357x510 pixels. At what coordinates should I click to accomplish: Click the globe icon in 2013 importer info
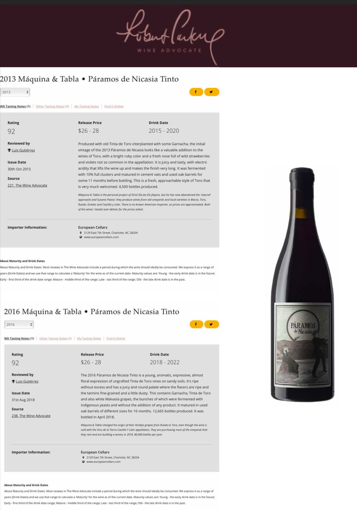coord(81,237)
